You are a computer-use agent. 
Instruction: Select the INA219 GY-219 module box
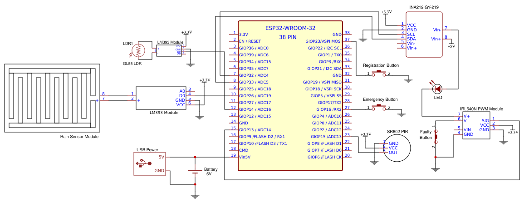424,35
